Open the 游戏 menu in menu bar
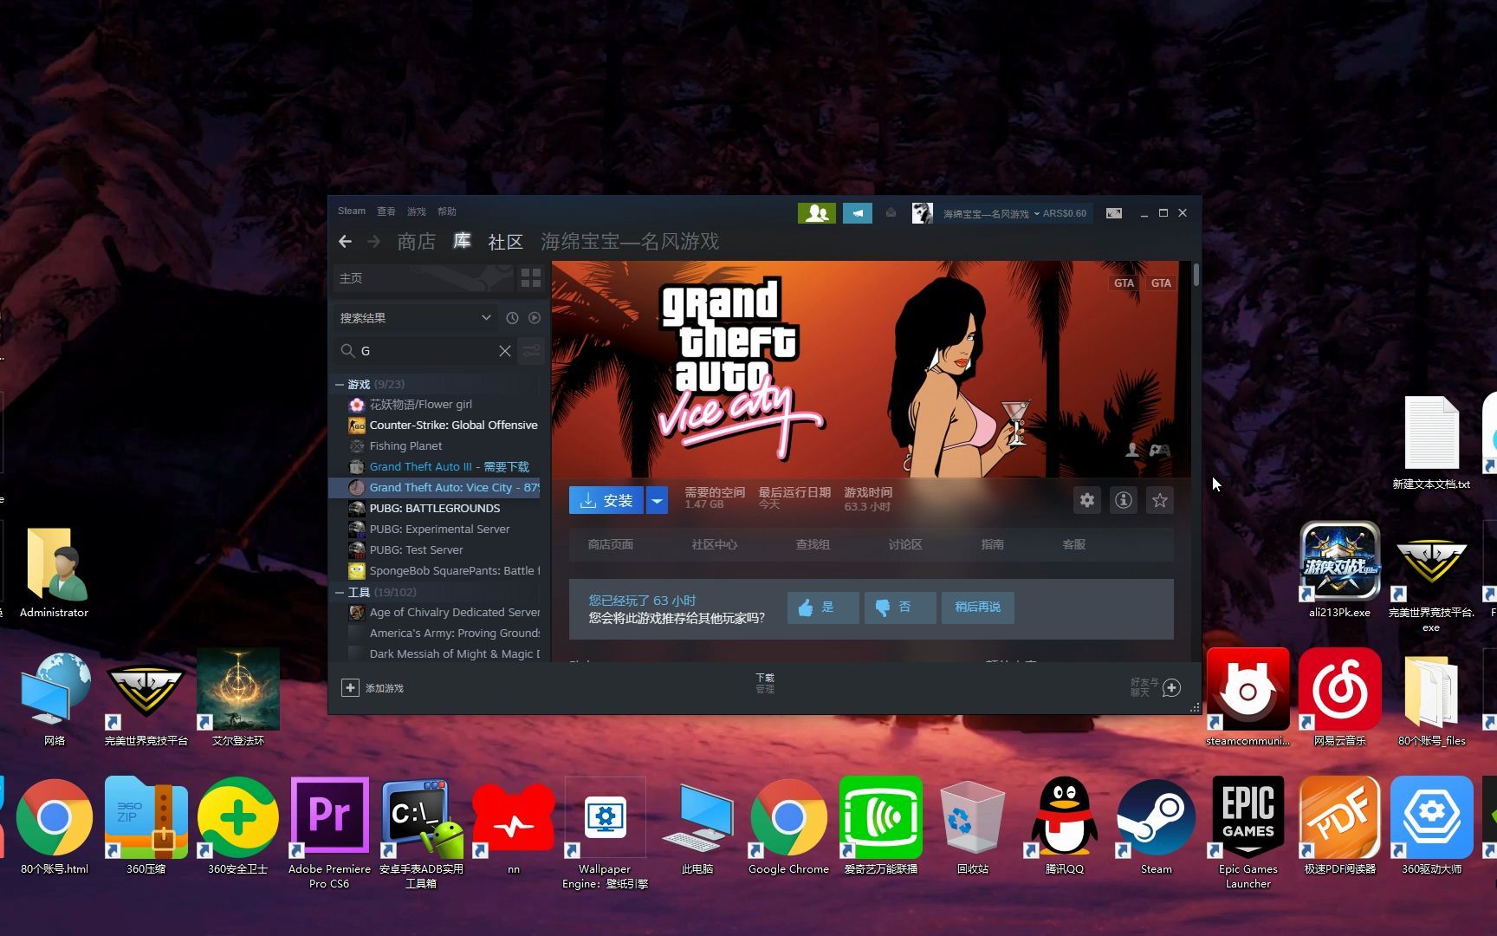1497x936 pixels. [x=417, y=211]
